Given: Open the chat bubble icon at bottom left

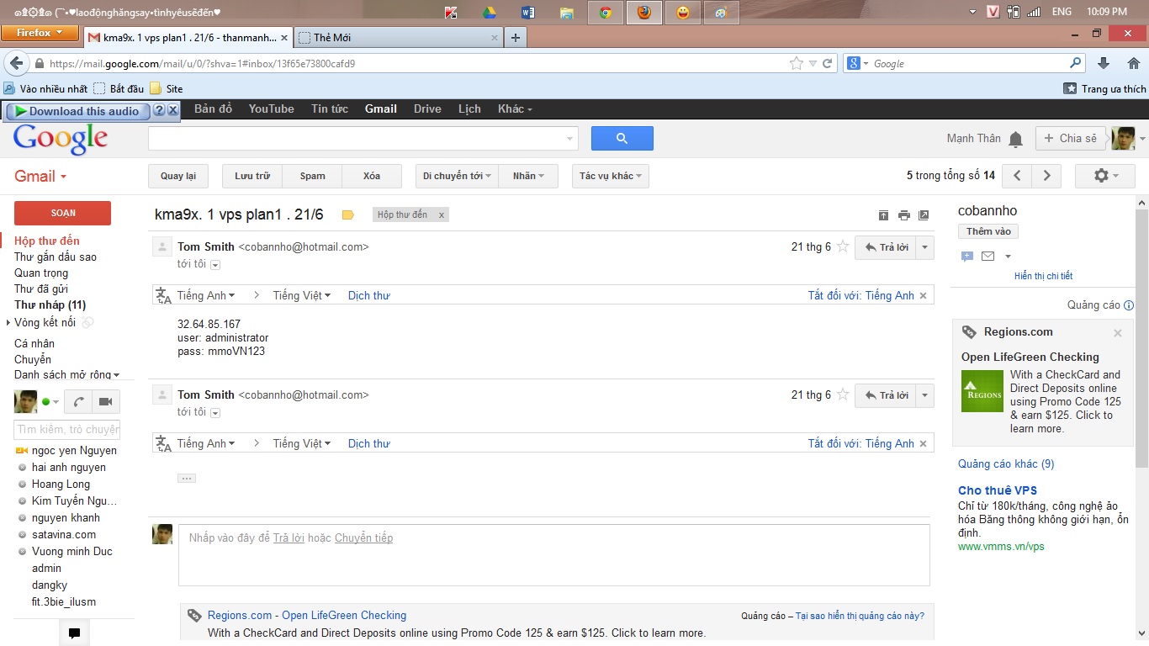Looking at the screenshot, I should pyautogui.click(x=74, y=633).
